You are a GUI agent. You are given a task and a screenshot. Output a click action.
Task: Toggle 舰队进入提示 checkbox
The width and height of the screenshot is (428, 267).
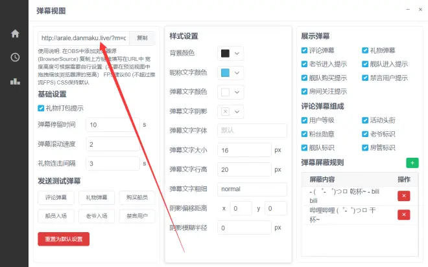(x=365, y=64)
